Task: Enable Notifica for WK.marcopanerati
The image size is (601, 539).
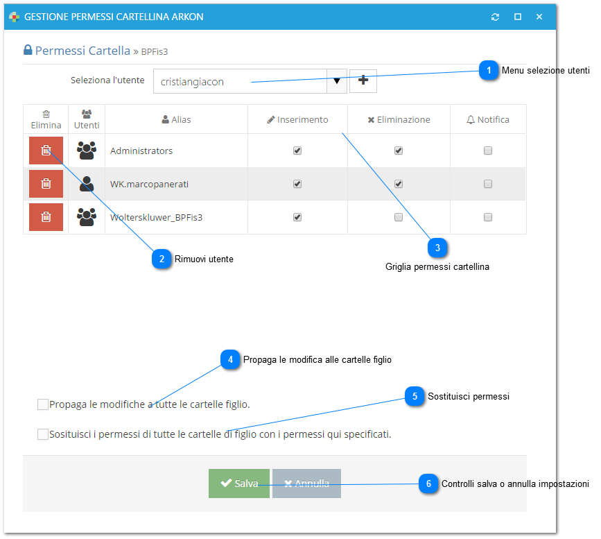Action: pos(488,184)
